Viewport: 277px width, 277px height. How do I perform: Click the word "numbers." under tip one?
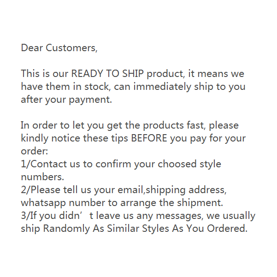tap(42, 177)
